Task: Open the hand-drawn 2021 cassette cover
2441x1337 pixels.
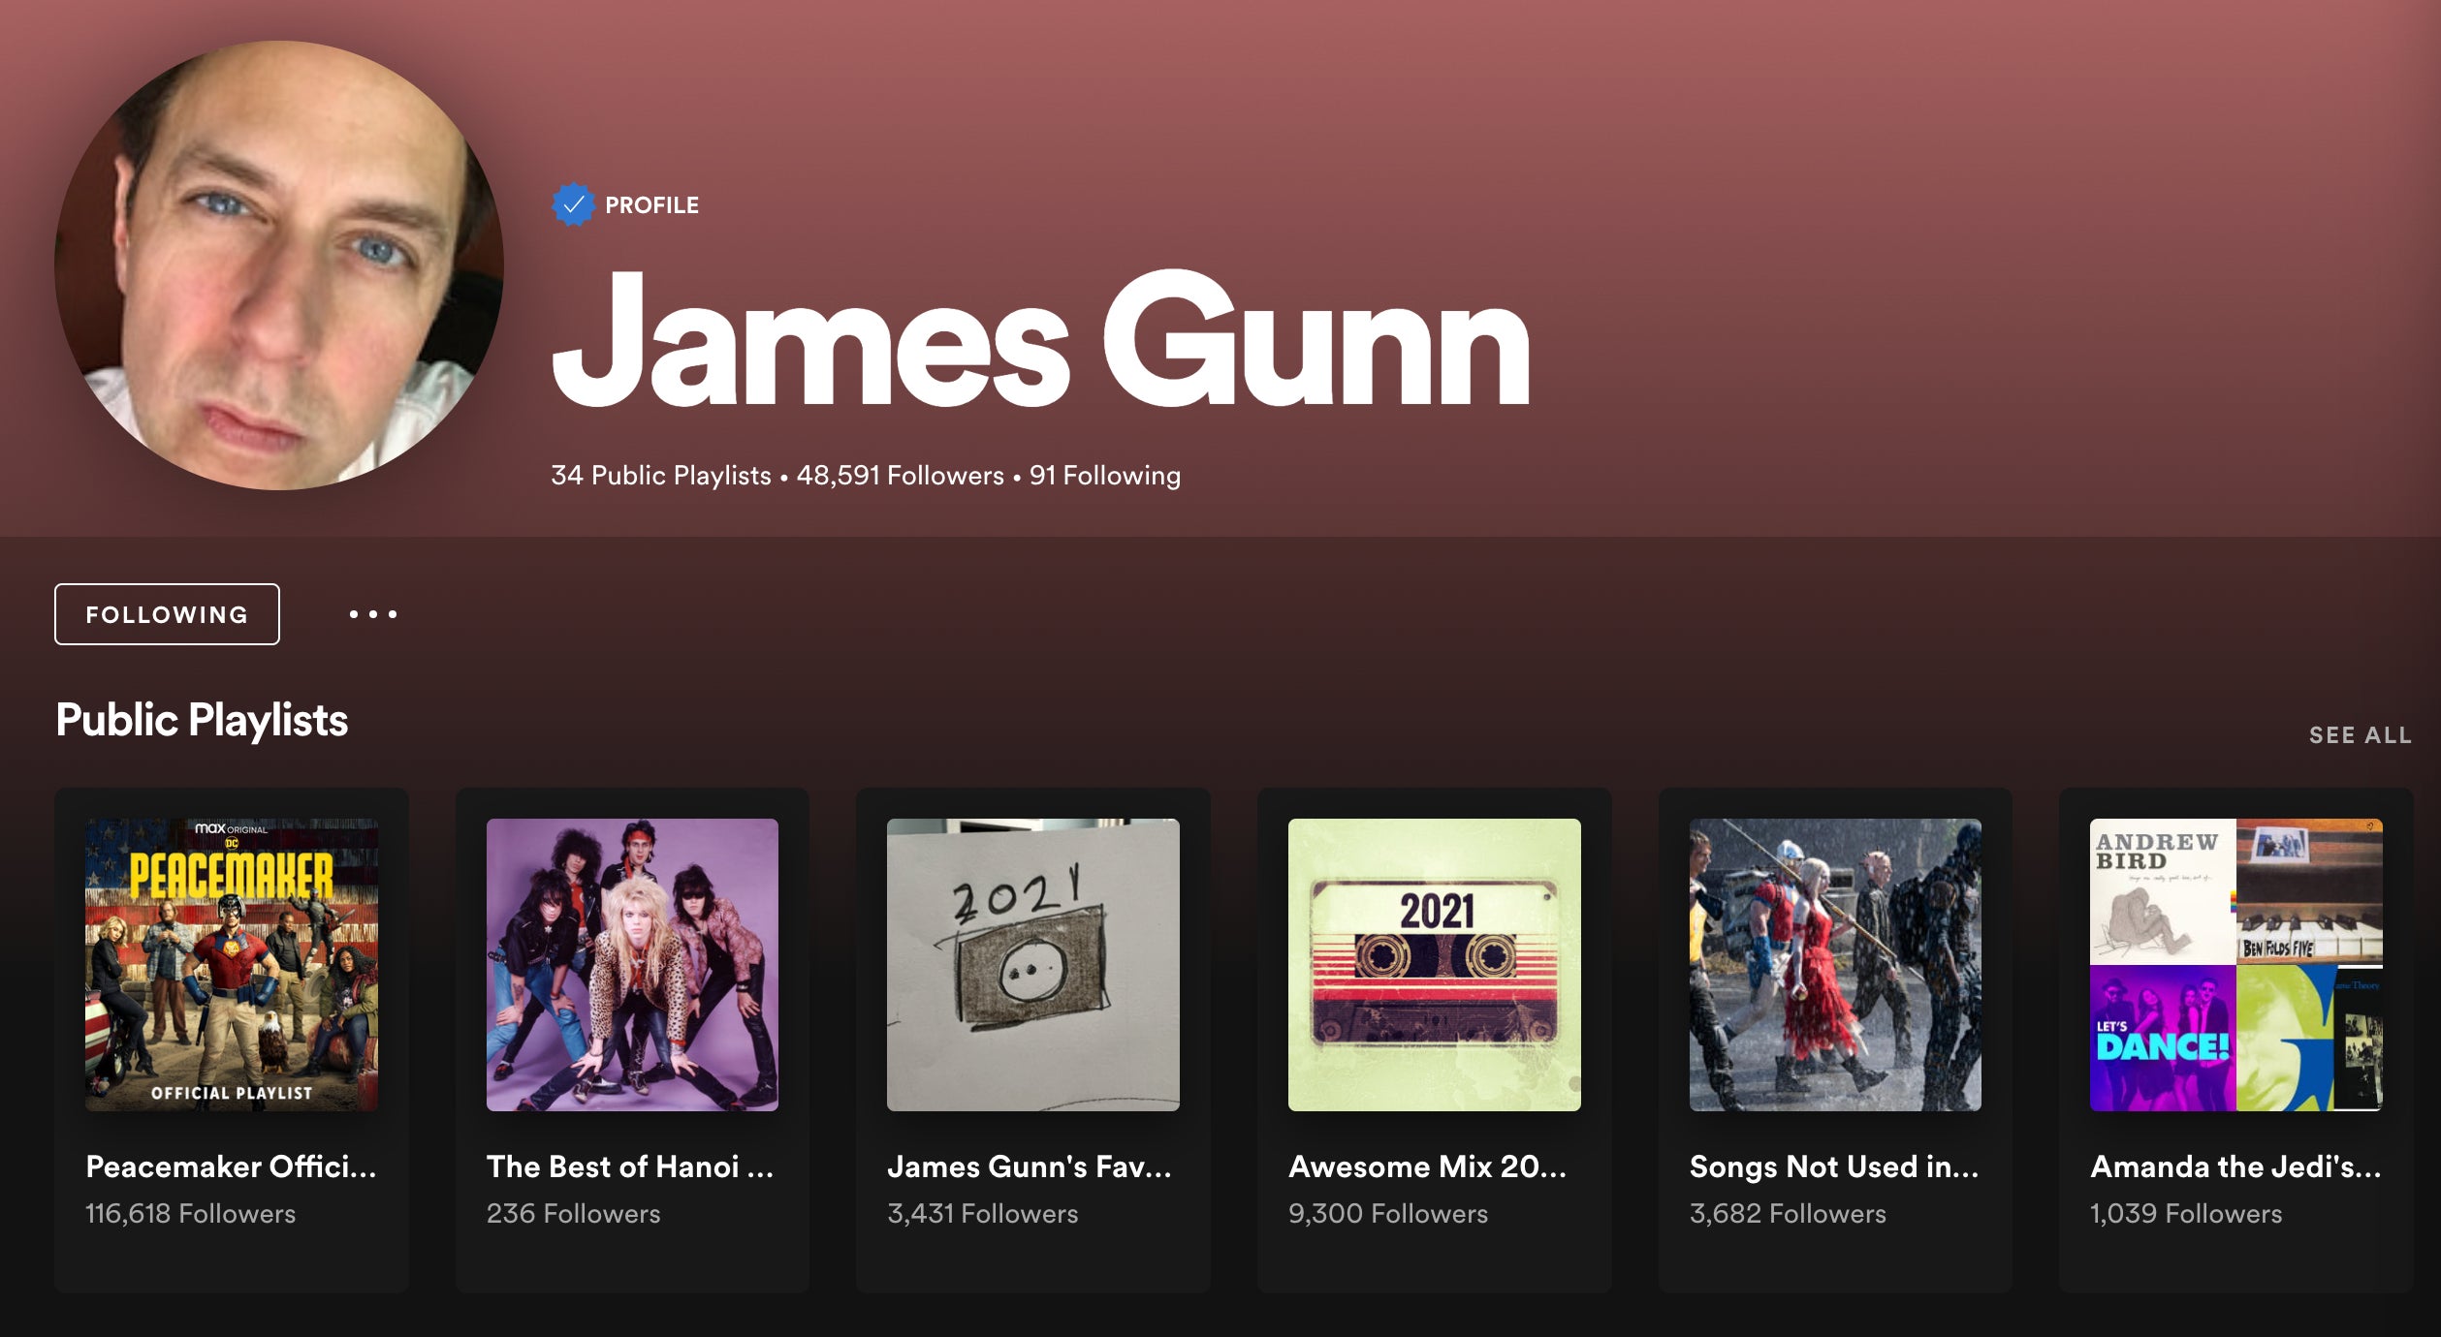Action: point(1032,965)
